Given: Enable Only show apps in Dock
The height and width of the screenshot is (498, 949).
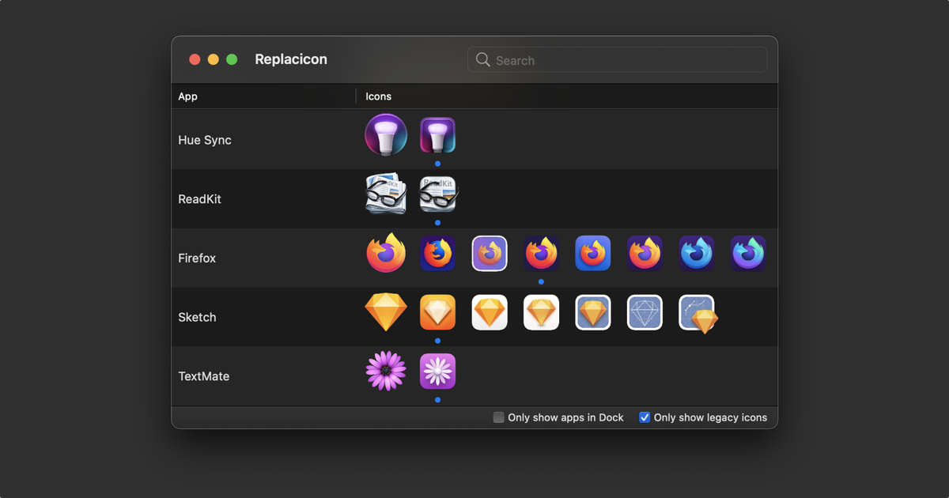Looking at the screenshot, I should (498, 417).
